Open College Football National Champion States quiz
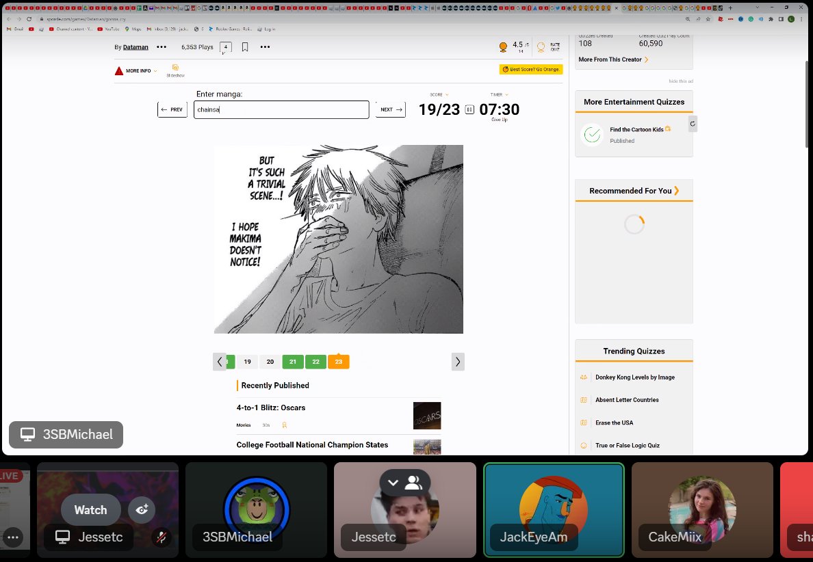 tap(312, 445)
